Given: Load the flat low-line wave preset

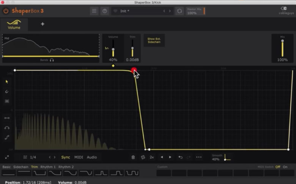Looking at the screenshot, I should [9, 173].
